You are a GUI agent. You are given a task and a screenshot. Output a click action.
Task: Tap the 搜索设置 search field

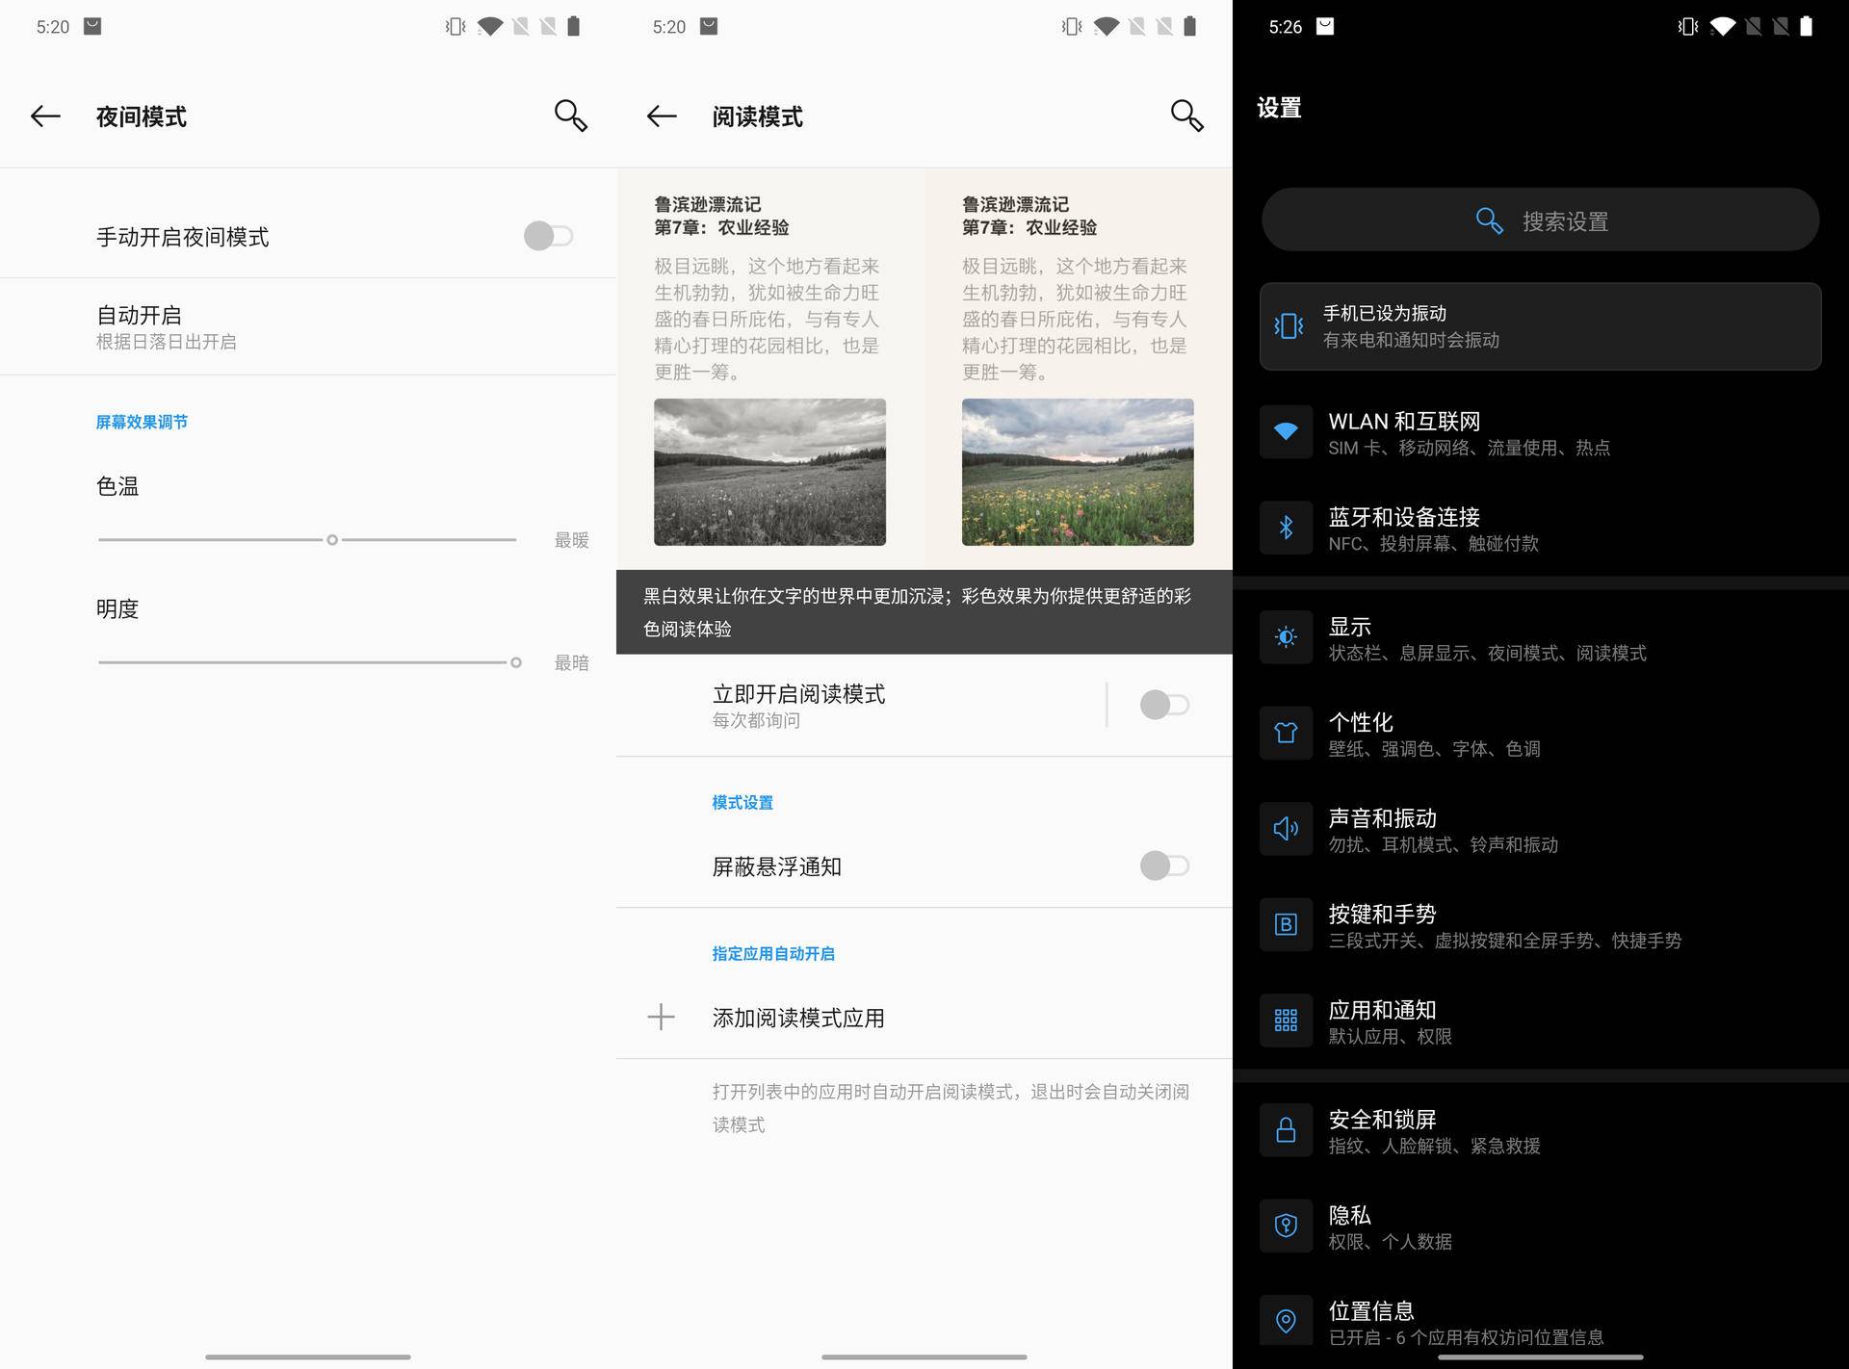pyautogui.click(x=1540, y=220)
